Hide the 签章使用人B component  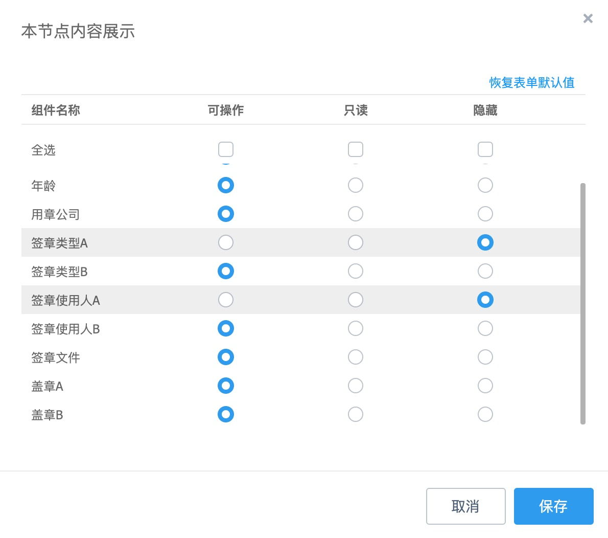tap(485, 328)
